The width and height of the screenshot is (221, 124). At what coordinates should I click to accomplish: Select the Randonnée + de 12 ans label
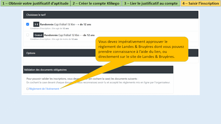(66, 24)
